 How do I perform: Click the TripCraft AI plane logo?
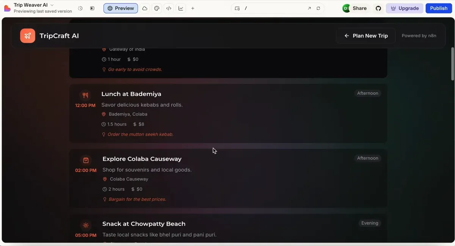click(x=27, y=35)
